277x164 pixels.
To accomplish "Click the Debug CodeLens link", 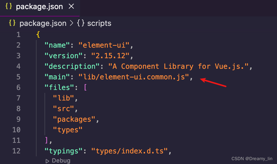I will [x=61, y=161].
